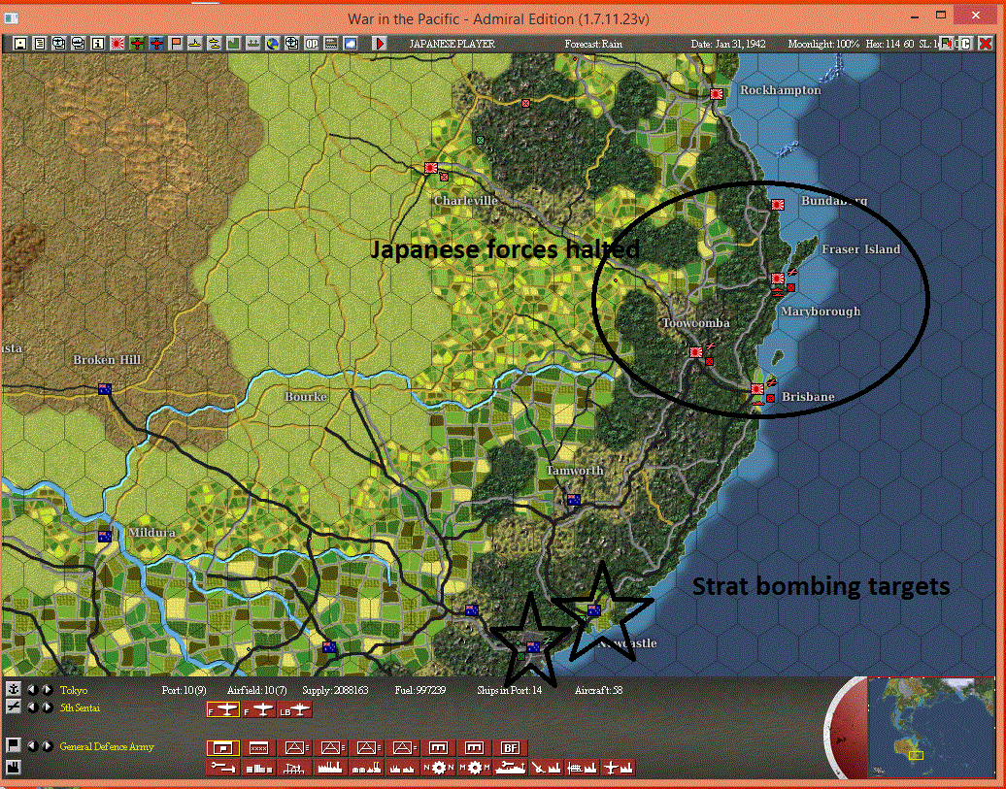Click the N gear N industry icon
The height and width of the screenshot is (789, 1006).
coord(439,768)
